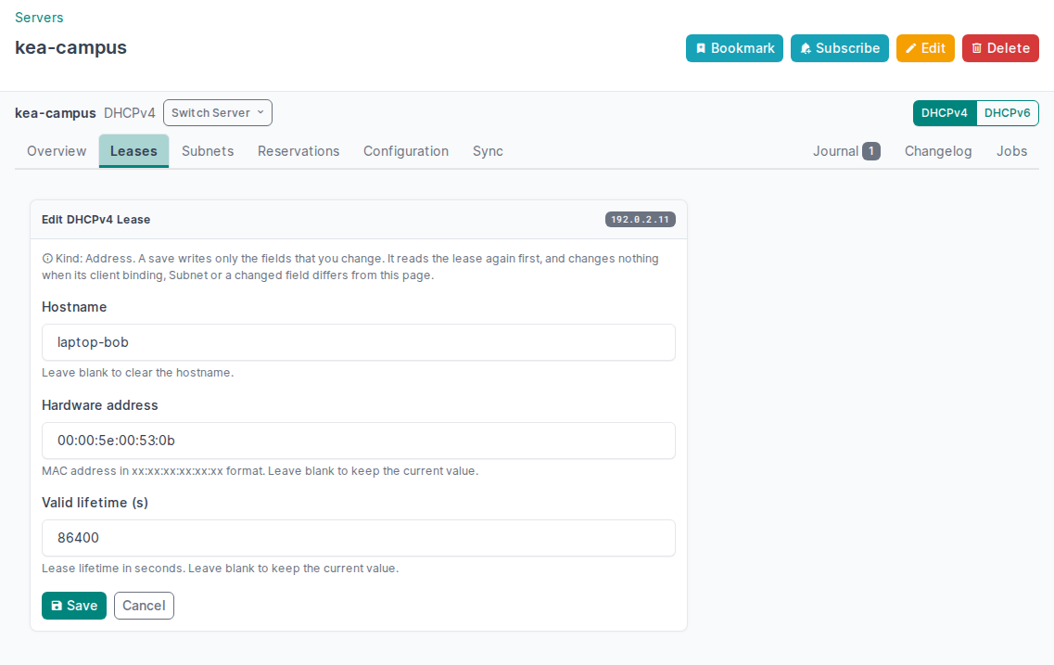Click the Valid lifetime (s) label
Image resolution: width=1054 pixels, height=665 pixels.
[95, 503]
